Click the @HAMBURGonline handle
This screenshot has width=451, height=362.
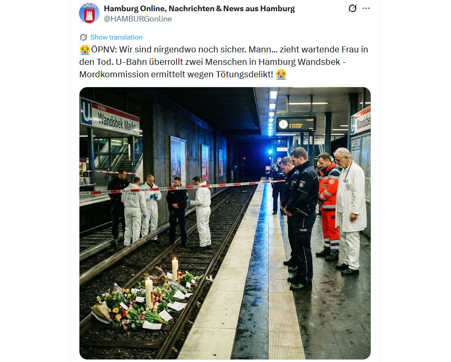[138, 19]
